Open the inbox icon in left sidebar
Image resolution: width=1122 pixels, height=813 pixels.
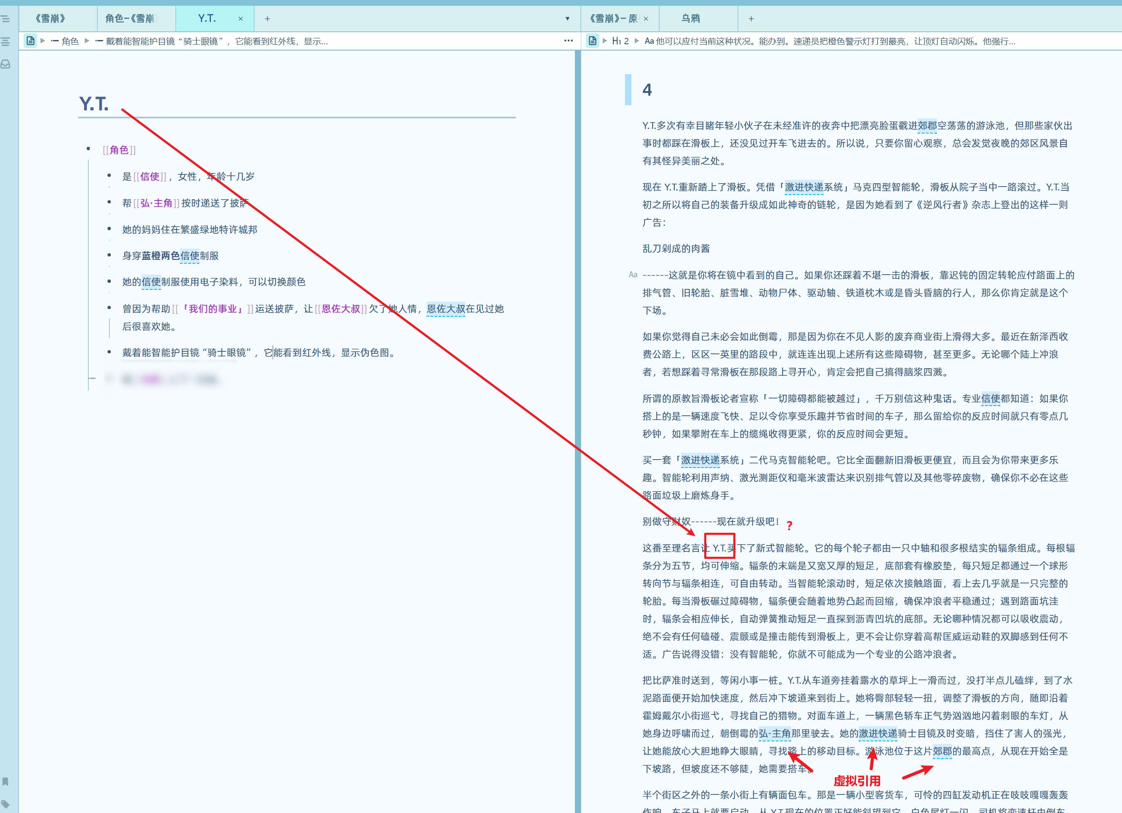5,64
